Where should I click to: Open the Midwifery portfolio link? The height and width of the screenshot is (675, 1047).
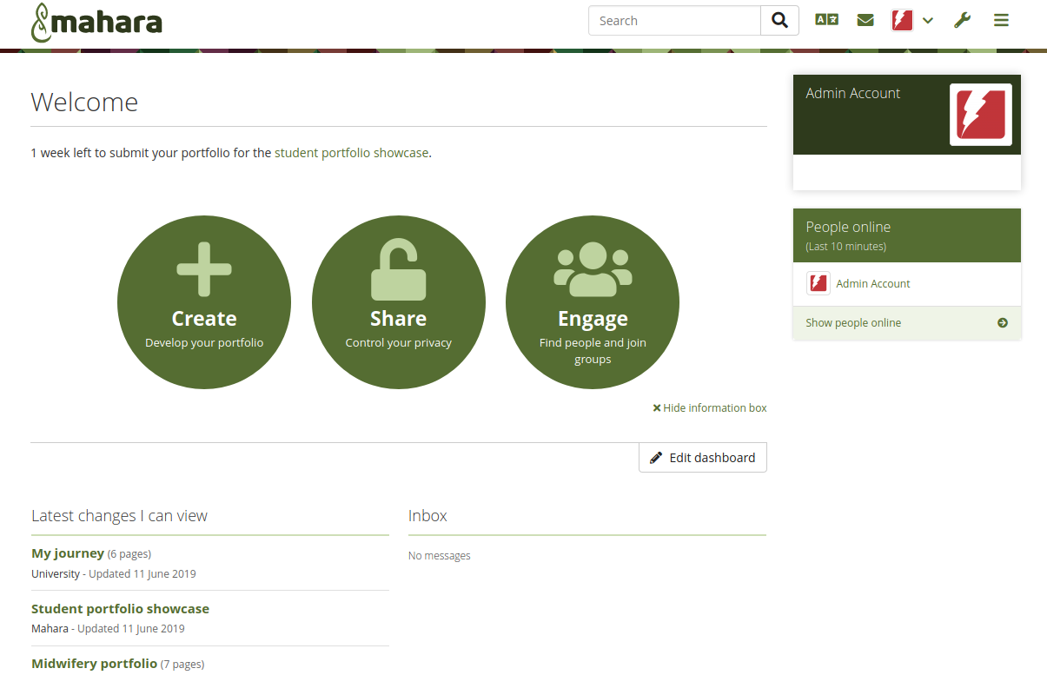coord(94,664)
